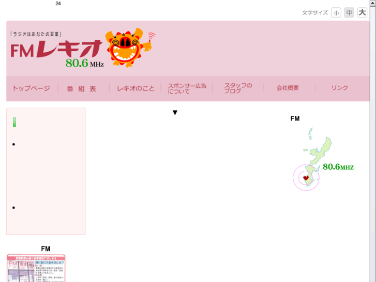This screenshot has width=376, height=282.
Task: Click the 文字サイズ label
Action: tap(315, 13)
